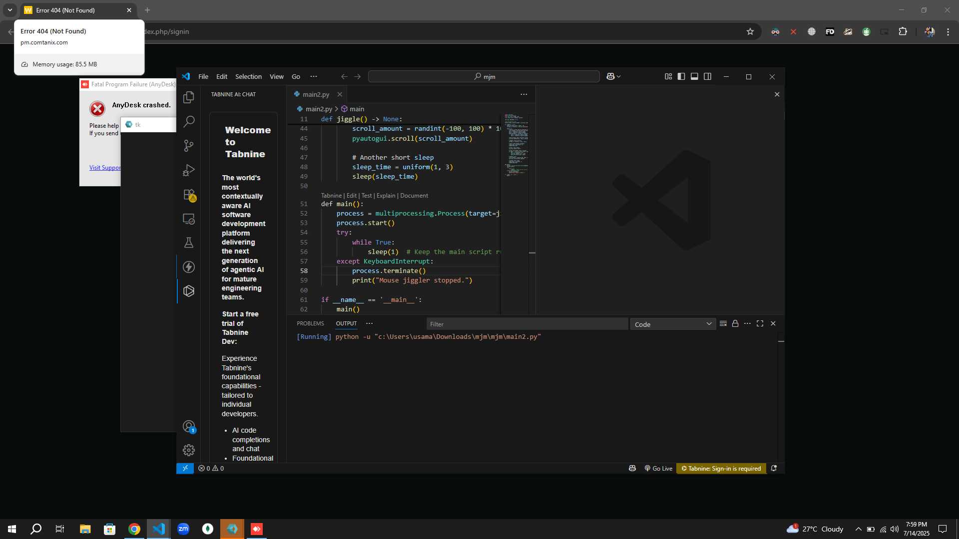Open the Search view in activity bar

click(x=189, y=121)
